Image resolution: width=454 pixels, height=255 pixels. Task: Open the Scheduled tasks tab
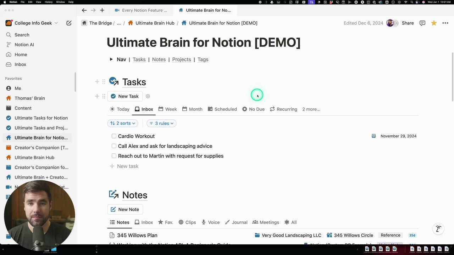[222, 109]
